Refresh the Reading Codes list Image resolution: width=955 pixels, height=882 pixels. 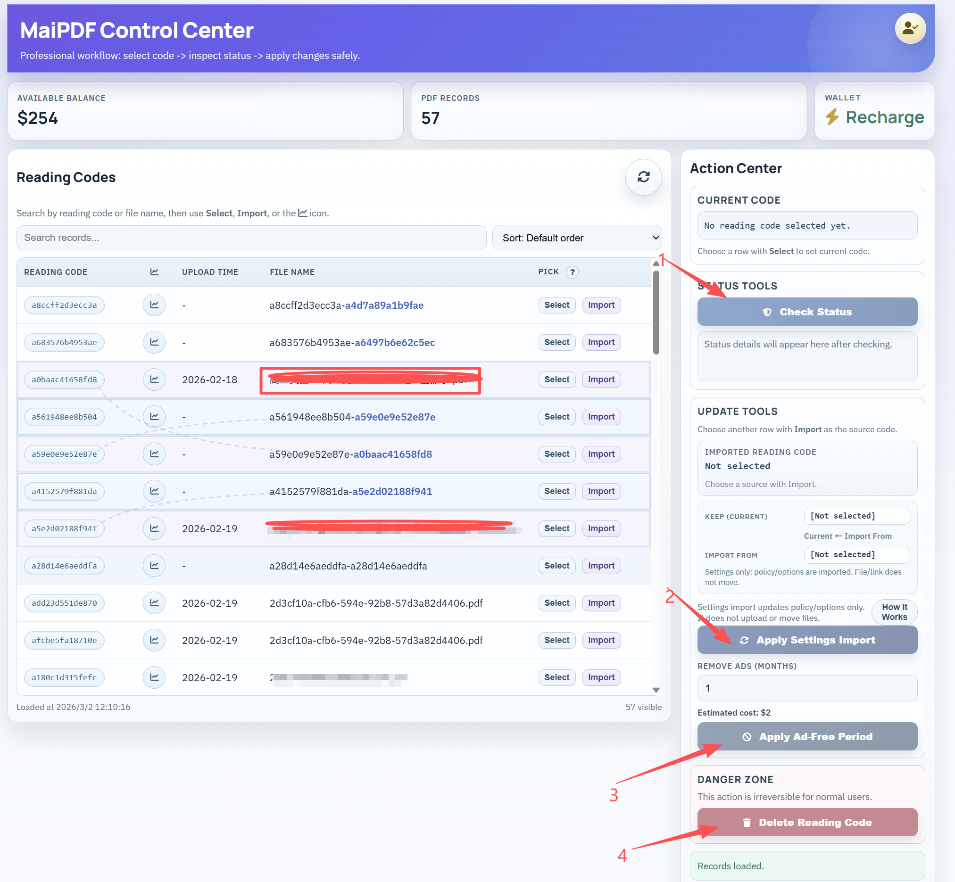(643, 177)
